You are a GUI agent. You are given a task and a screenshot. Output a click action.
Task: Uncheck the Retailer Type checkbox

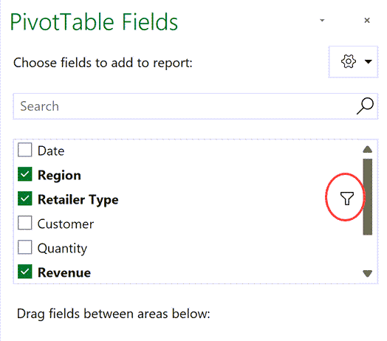pos(24,199)
